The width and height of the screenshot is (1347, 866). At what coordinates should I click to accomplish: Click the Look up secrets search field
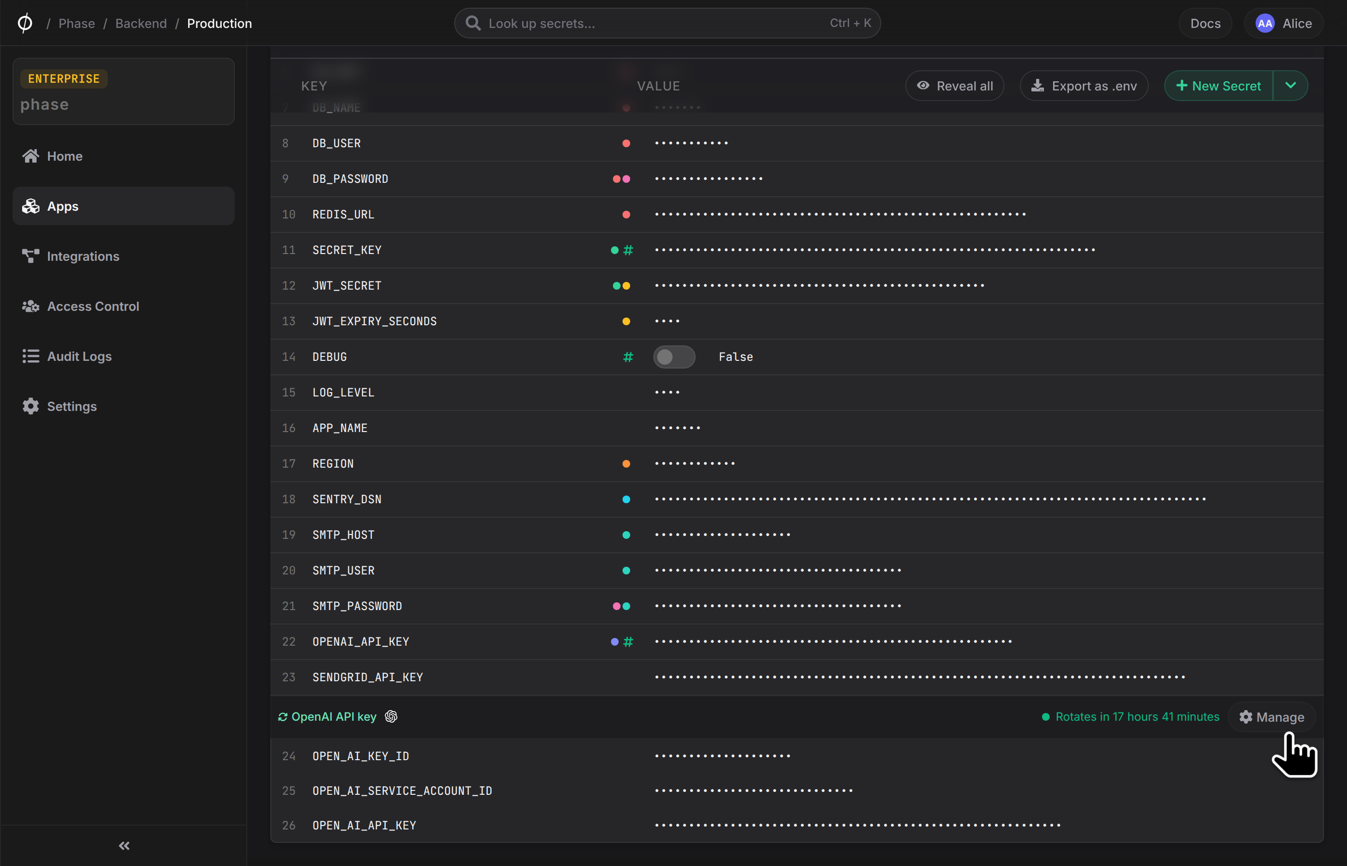tap(667, 23)
